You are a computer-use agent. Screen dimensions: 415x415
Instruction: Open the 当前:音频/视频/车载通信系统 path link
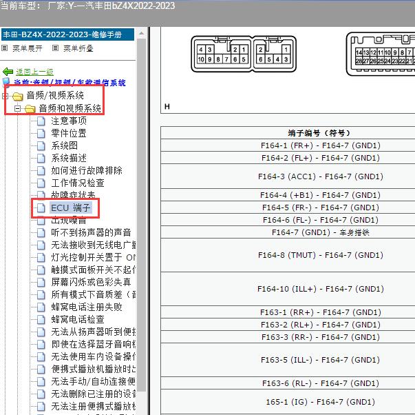pyautogui.click(x=70, y=83)
